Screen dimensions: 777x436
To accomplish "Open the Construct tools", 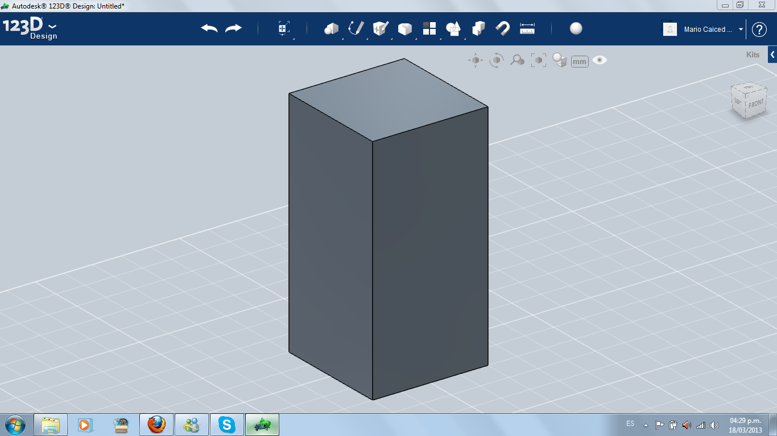I will click(x=381, y=28).
